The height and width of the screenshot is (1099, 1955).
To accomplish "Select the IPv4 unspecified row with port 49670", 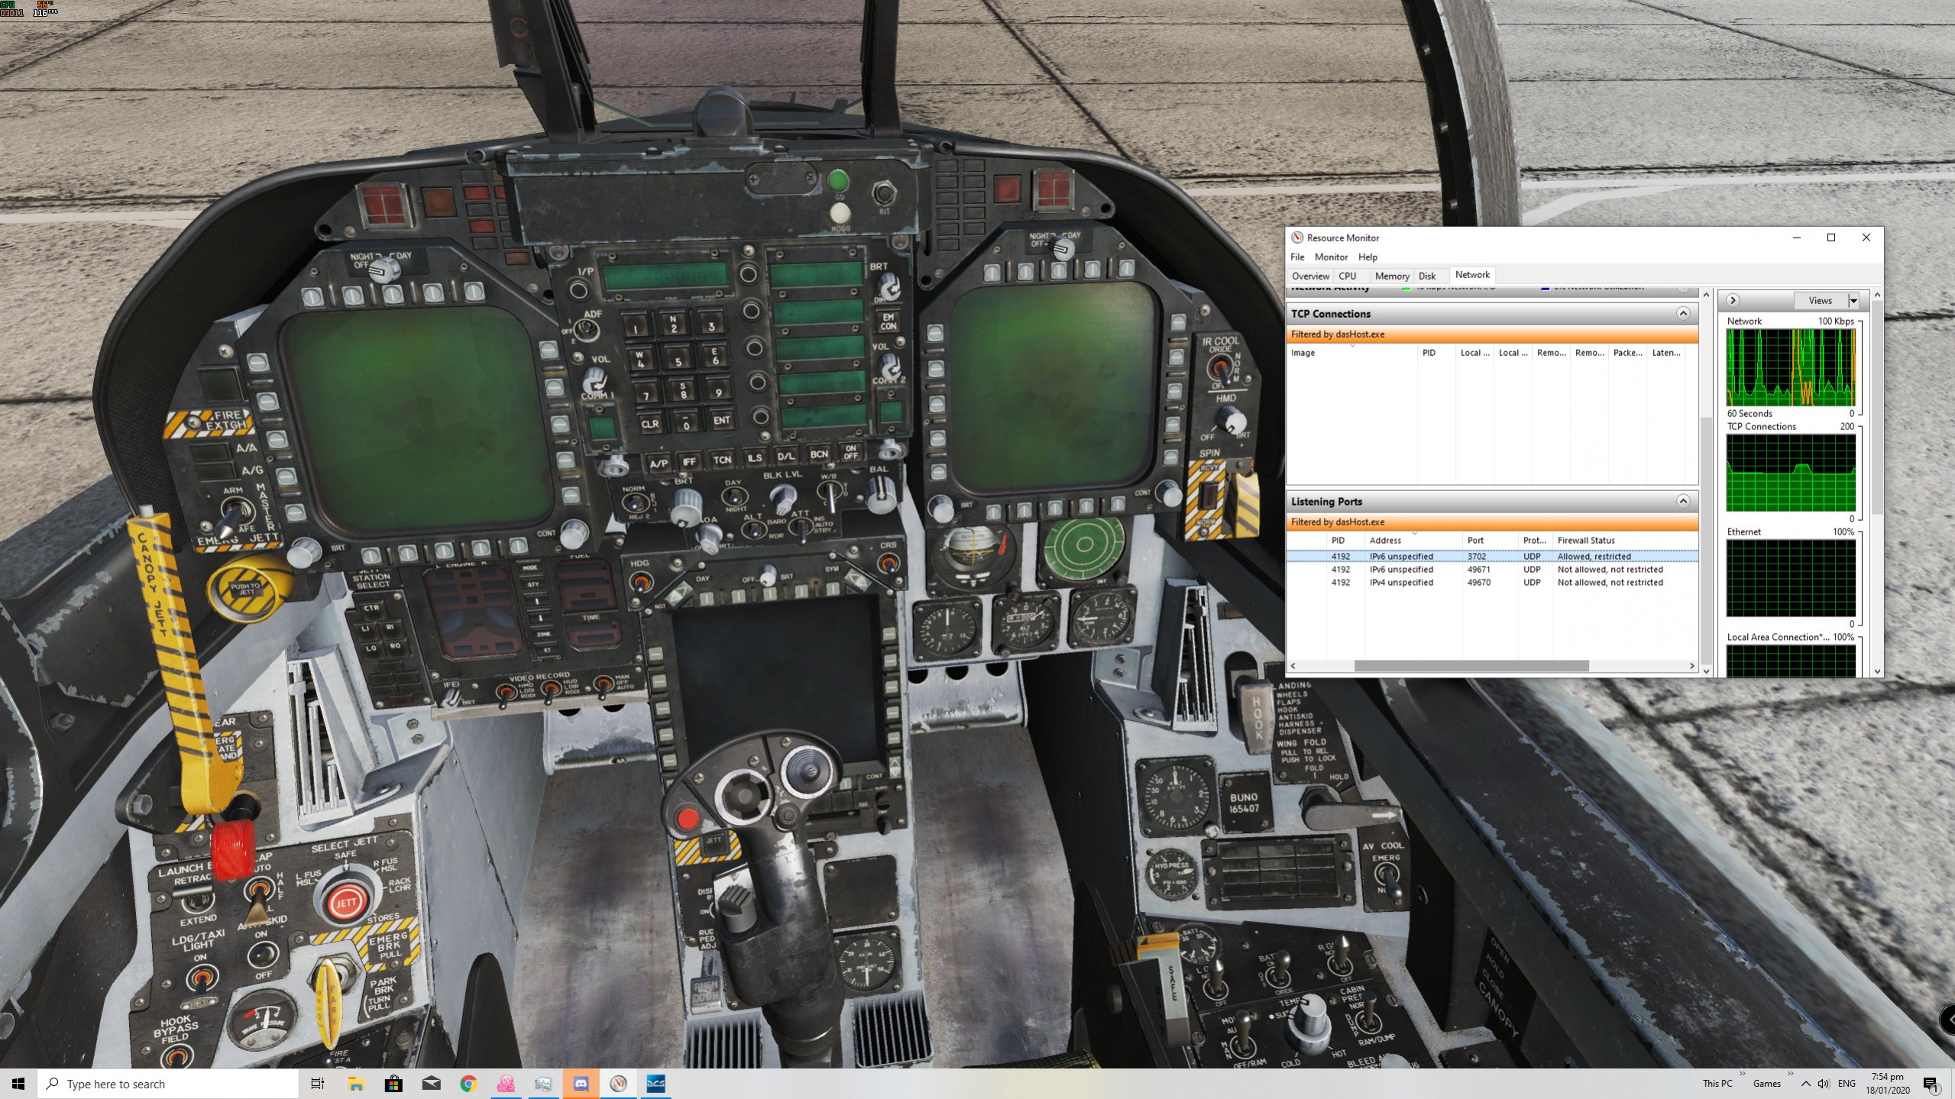I will (x=1492, y=582).
